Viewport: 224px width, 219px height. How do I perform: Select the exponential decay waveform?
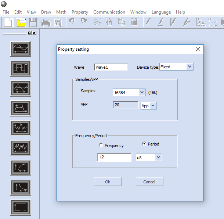tap(21, 188)
